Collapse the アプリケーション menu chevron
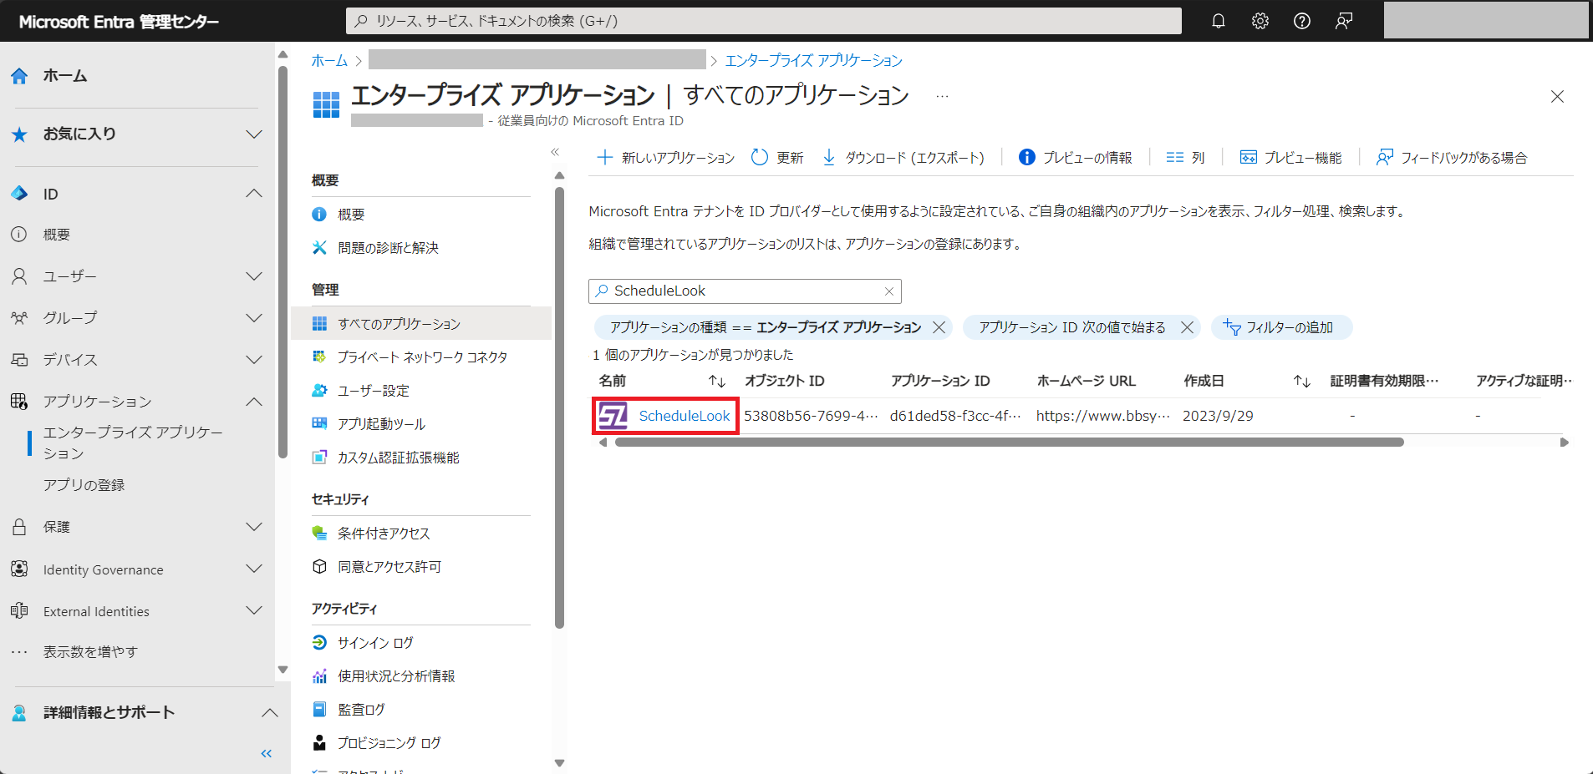 pyautogui.click(x=254, y=402)
